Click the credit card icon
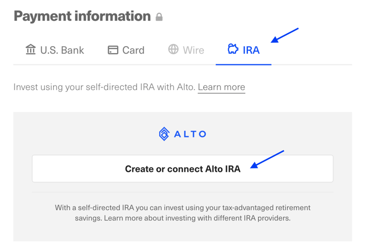This screenshot has height=250, width=370. tap(113, 50)
